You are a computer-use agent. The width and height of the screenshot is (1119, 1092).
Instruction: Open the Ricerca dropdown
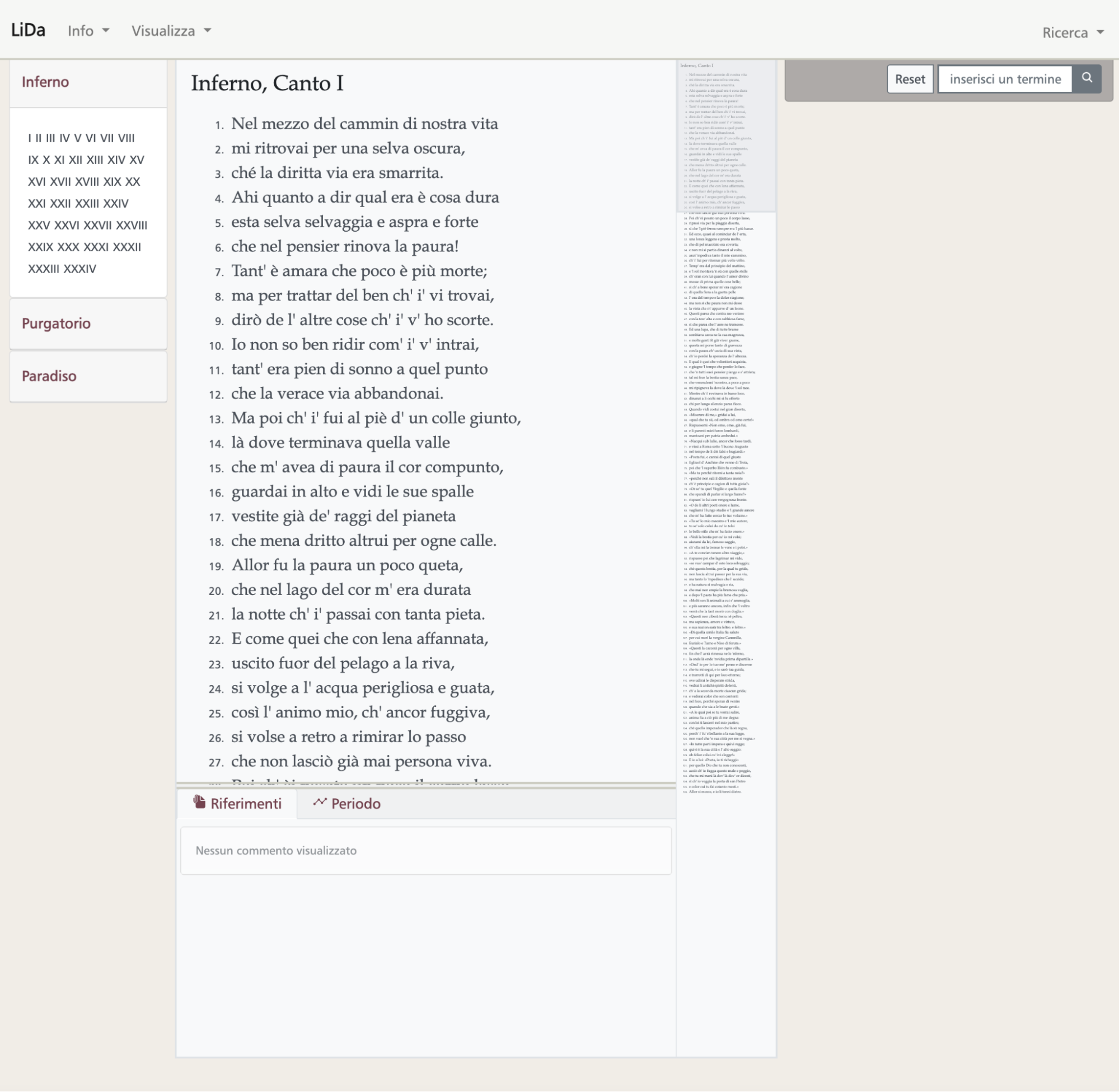tap(1073, 32)
